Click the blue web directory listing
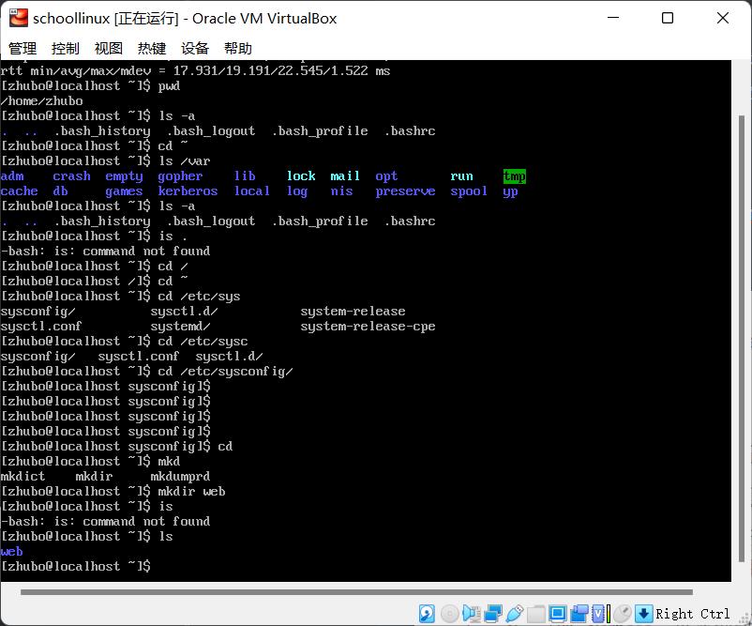Image resolution: width=752 pixels, height=626 pixels. [11, 552]
